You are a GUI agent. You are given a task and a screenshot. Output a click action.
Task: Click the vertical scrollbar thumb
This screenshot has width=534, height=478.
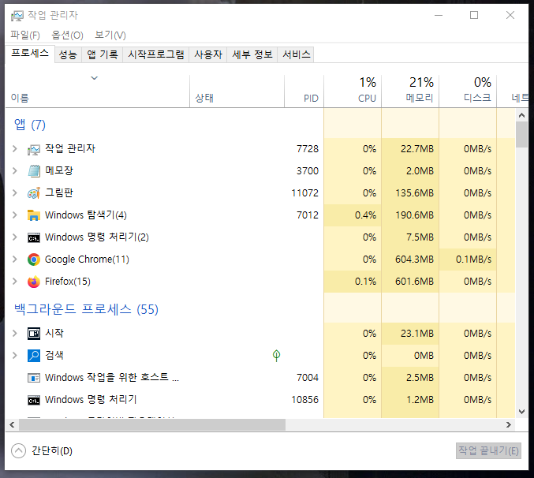521,134
